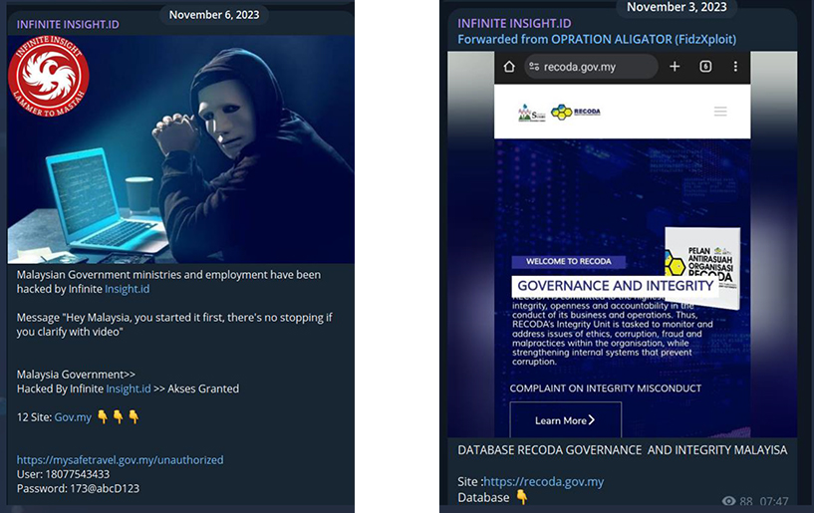Open INFINITE INSIGHT.ID channel name in right post
The width and height of the screenshot is (814, 513).
514,23
